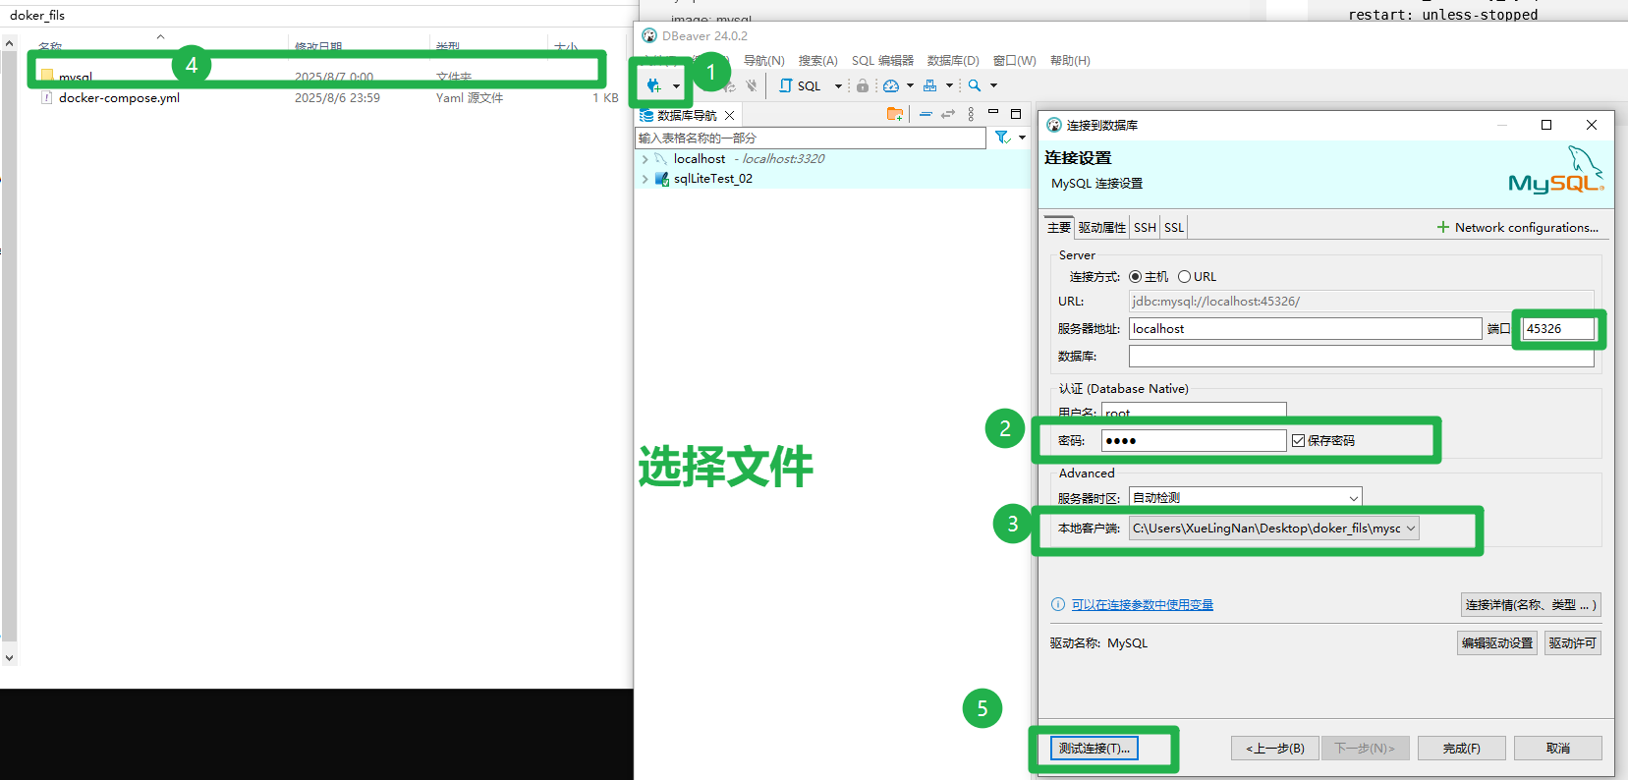1628x780 pixels.
Task: Open the 帮助(H) menu
Action: coord(1070,61)
